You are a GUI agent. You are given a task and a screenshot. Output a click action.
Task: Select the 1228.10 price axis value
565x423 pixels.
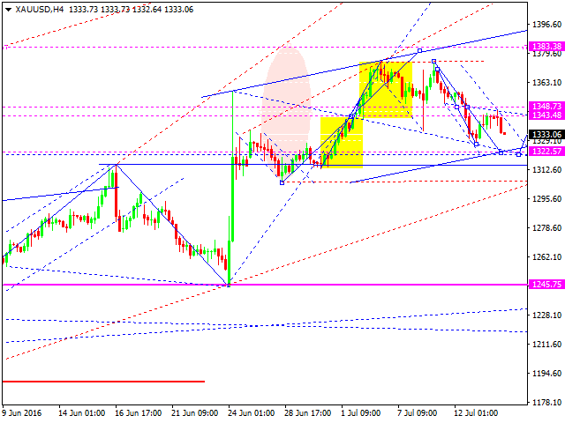546,315
